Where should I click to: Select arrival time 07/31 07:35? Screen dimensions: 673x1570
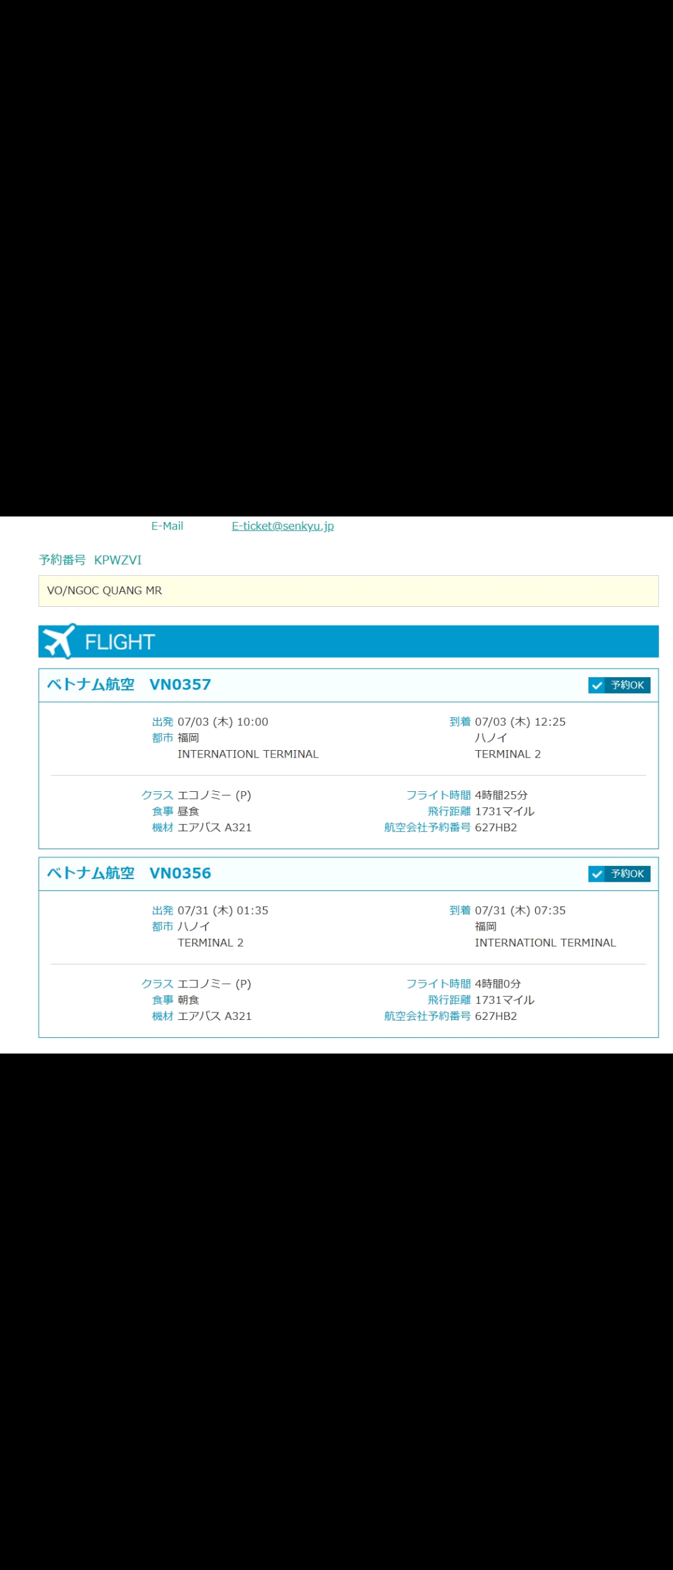pos(520,911)
